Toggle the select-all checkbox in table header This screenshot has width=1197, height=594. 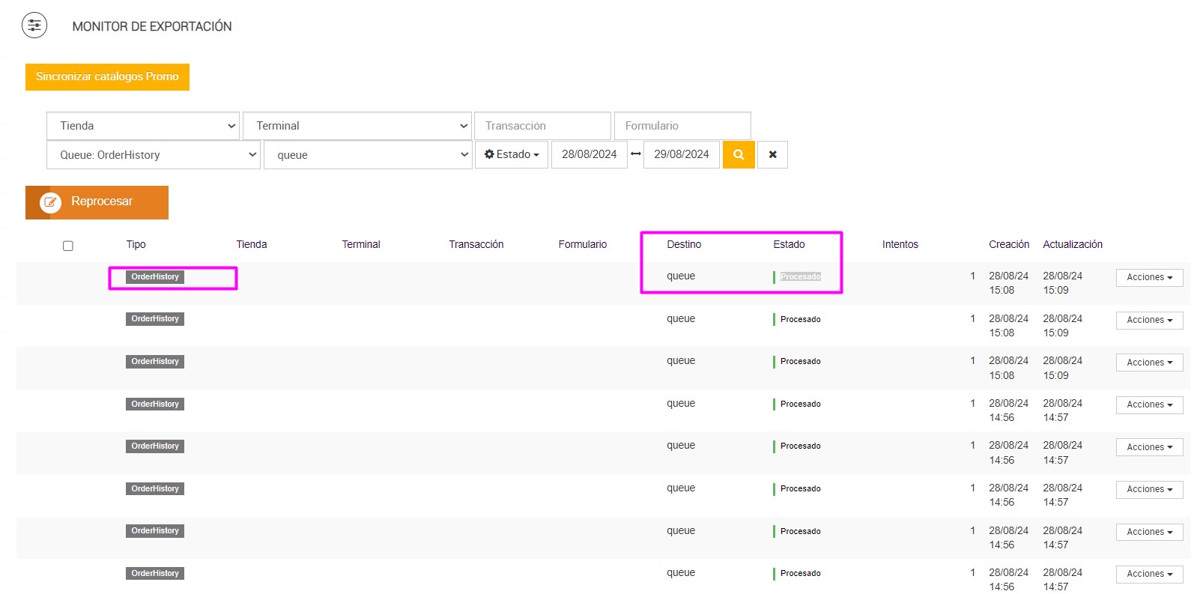point(68,246)
